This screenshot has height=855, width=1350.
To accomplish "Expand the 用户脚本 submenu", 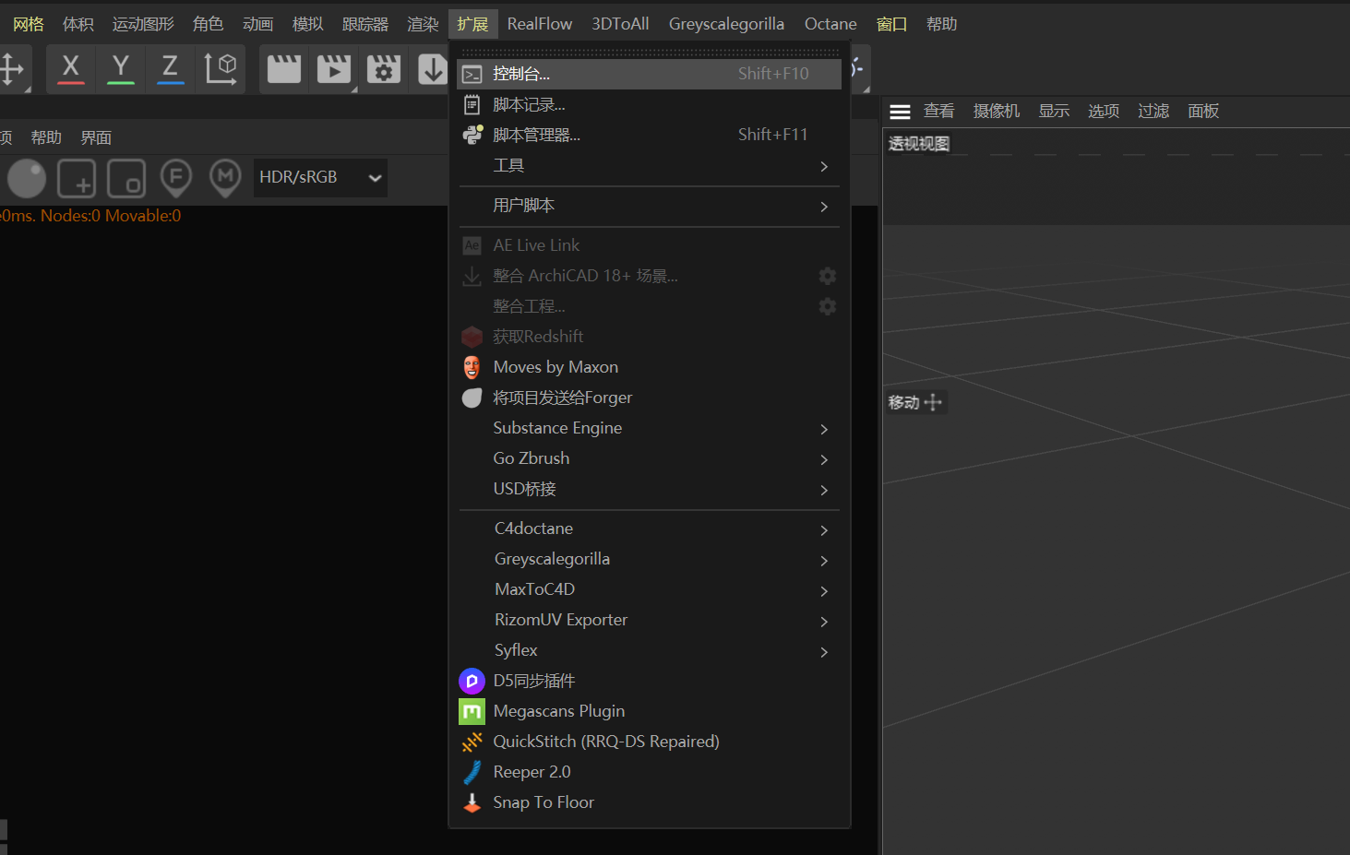I will (650, 205).
